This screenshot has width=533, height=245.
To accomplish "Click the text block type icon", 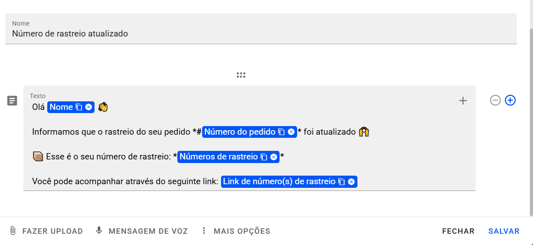I will click(x=12, y=101).
